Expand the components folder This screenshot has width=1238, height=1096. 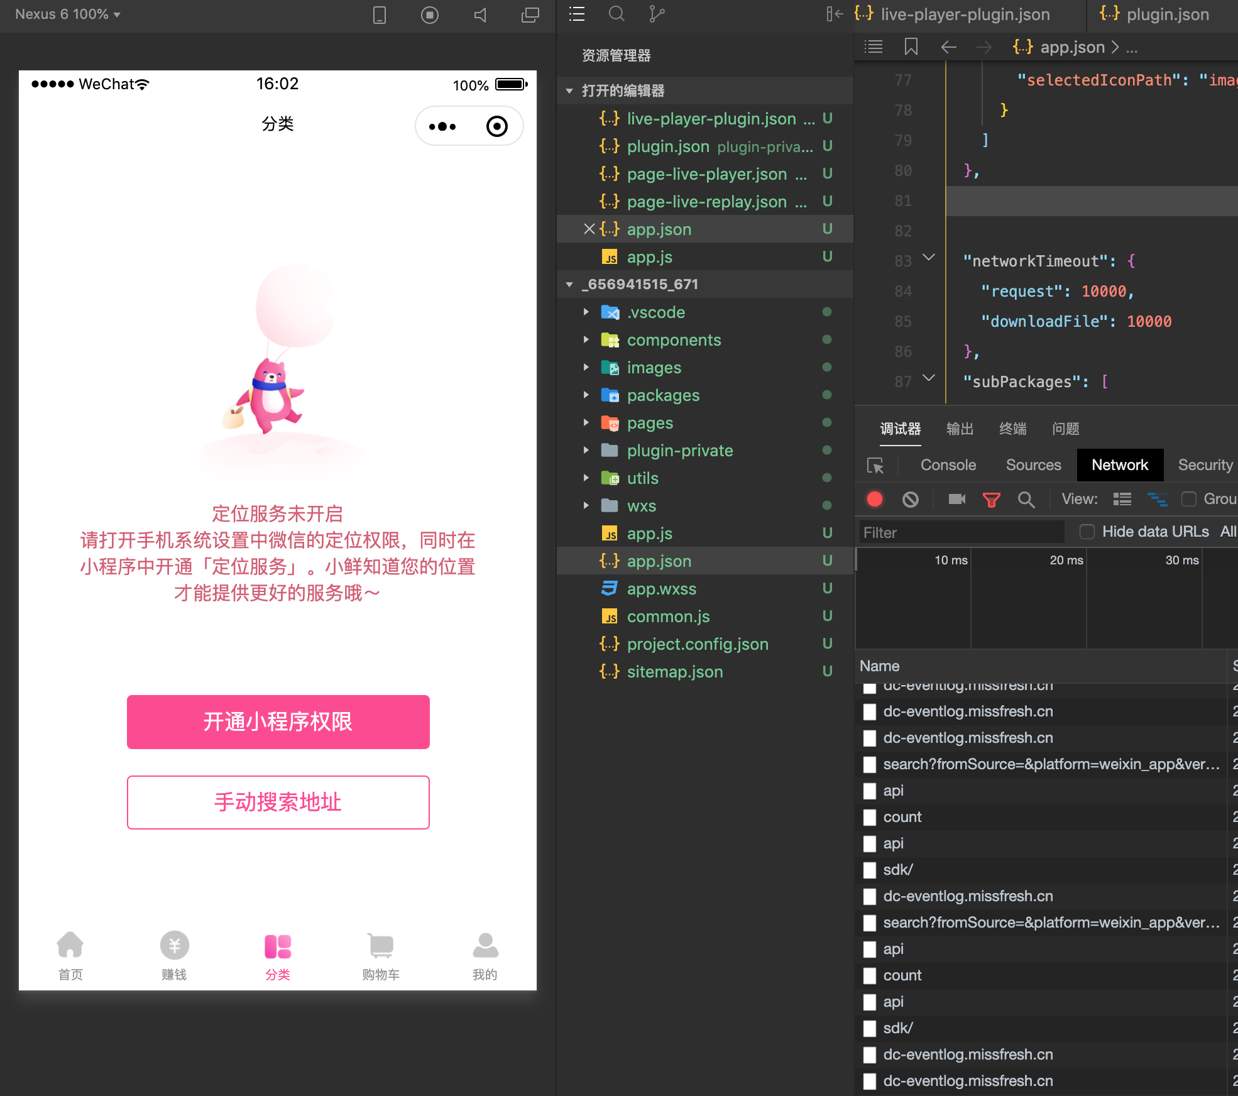pyautogui.click(x=586, y=340)
